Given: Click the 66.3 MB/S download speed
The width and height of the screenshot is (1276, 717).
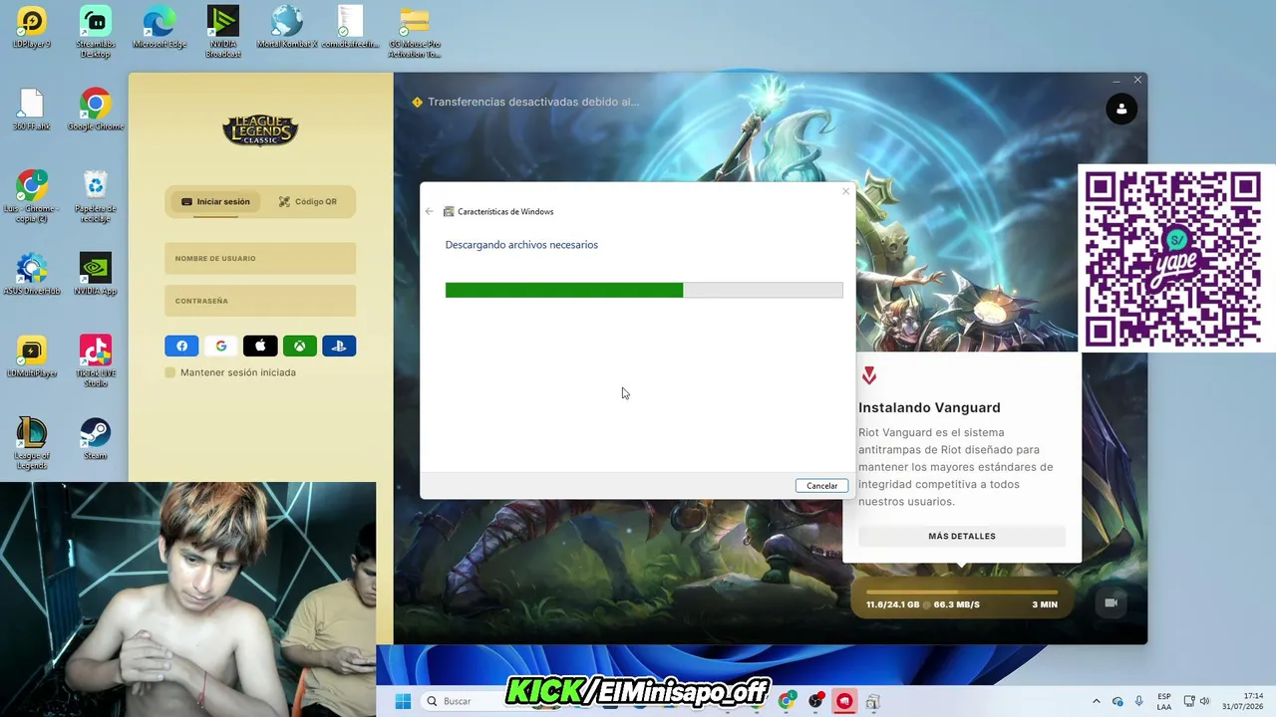Looking at the screenshot, I should point(957,604).
